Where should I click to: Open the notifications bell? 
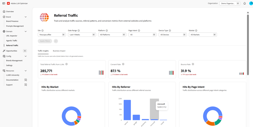pyautogui.click(x=245, y=3)
